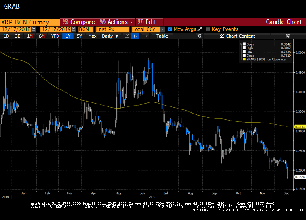Select the 1D range tab
The height and width of the screenshot is (220, 306).
6,36
